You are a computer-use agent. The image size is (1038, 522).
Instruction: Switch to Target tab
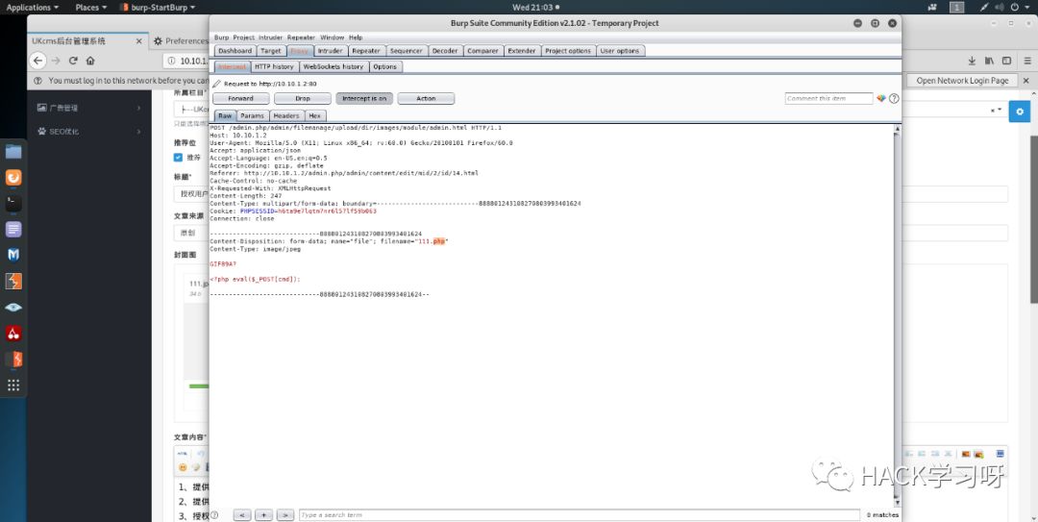(x=271, y=51)
